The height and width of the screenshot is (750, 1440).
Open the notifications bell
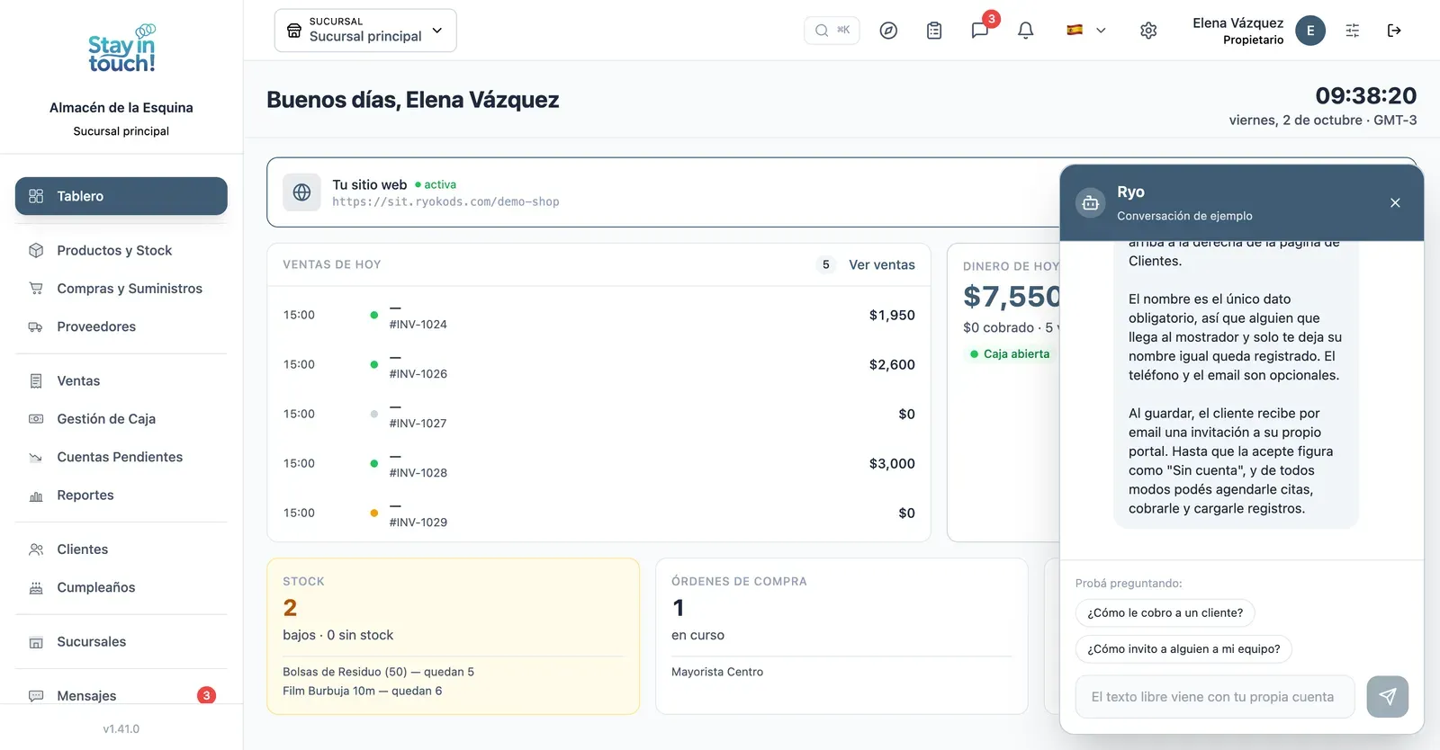coord(1025,31)
